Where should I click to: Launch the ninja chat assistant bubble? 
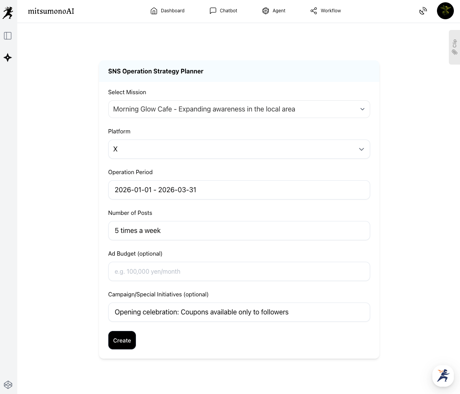[x=443, y=376]
